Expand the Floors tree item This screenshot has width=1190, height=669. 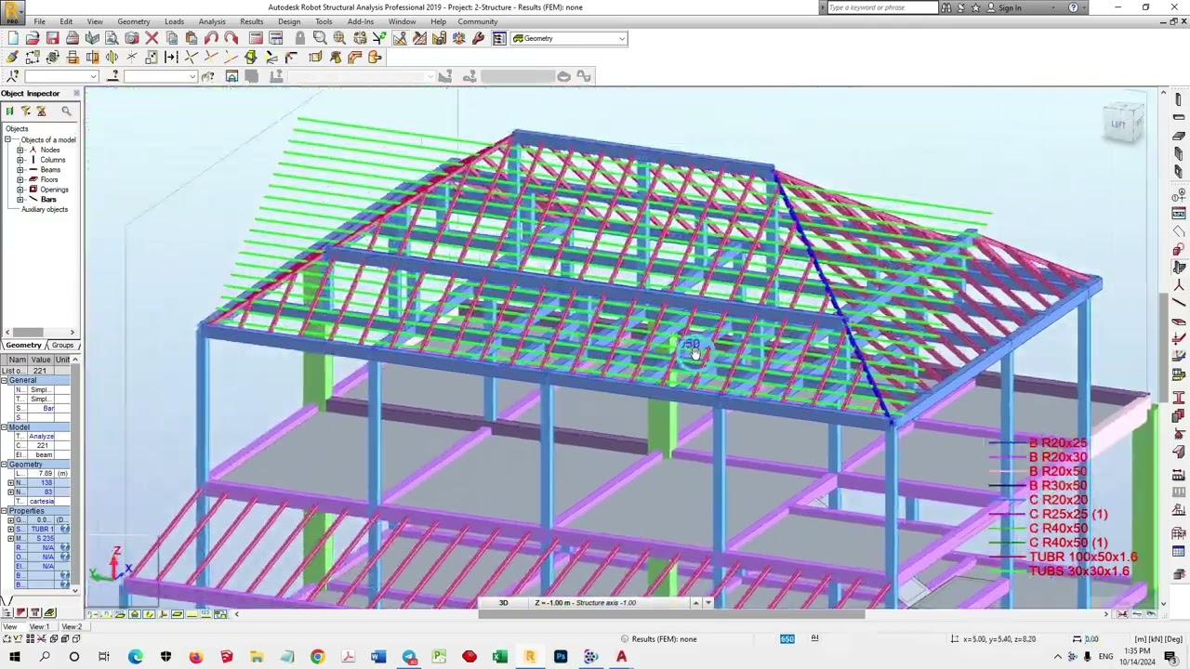pos(20,179)
